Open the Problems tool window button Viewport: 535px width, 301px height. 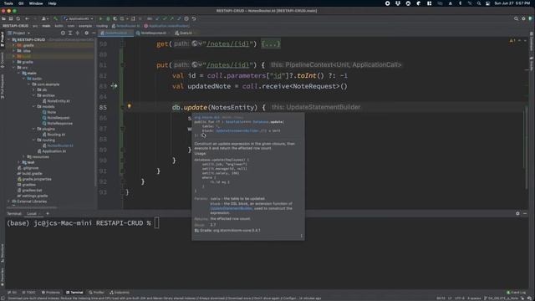pos(50,293)
